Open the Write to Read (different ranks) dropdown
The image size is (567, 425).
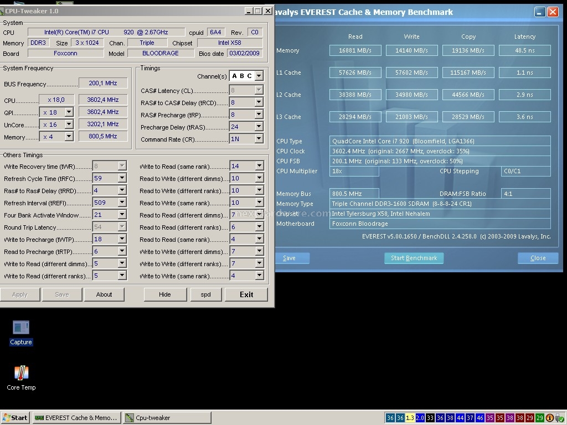click(122, 276)
